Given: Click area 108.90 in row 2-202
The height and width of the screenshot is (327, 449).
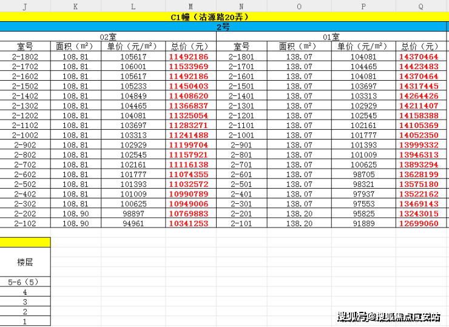Looking at the screenshot, I should (x=76, y=214).
